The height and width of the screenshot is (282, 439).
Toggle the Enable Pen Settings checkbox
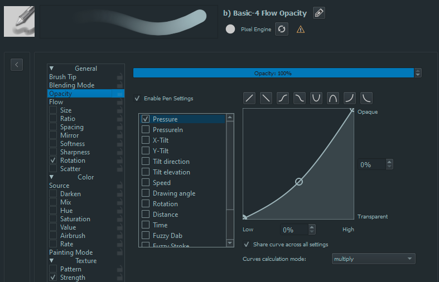(137, 99)
